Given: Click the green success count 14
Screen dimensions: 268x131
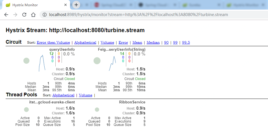Looking at the screenshot, I should coord(122,54).
